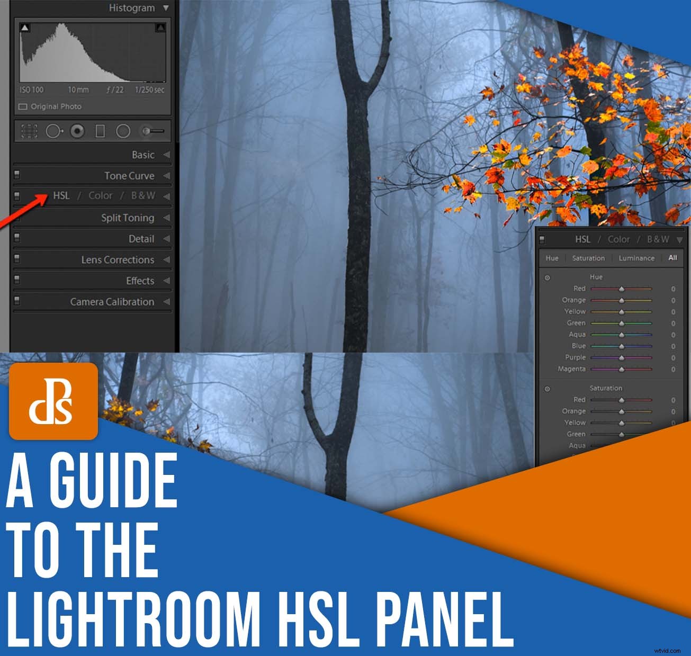
Task: Select the Radial Filter tool
Action: pyautogui.click(x=123, y=131)
